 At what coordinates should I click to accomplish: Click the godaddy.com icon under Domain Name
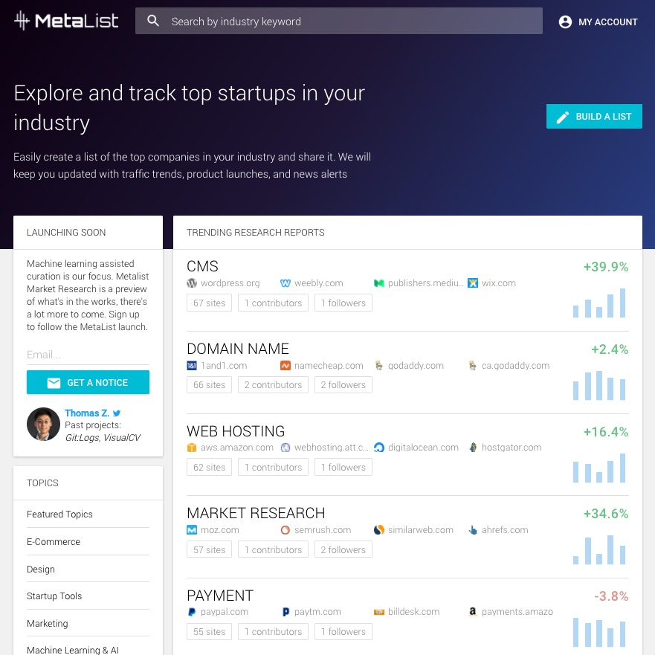378,366
